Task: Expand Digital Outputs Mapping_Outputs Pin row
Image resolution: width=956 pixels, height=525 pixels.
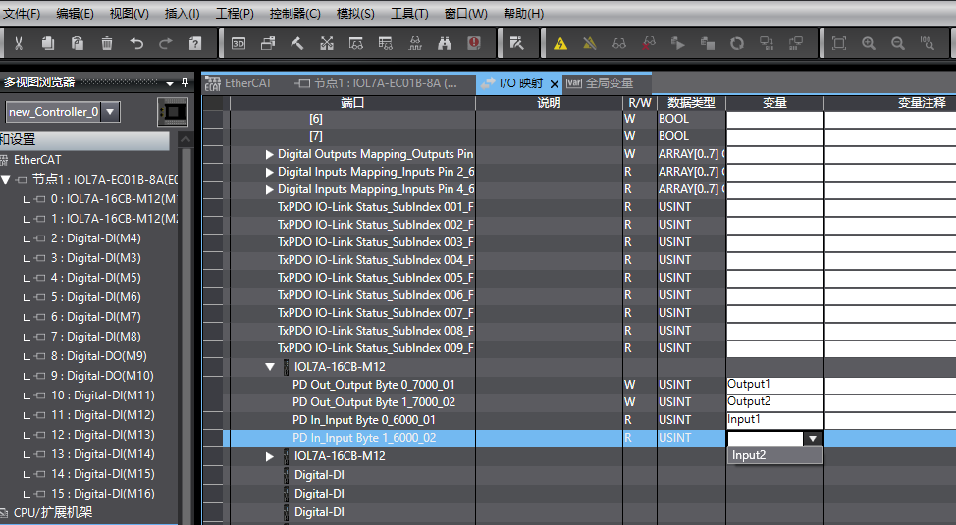Action: (x=270, y=154)
